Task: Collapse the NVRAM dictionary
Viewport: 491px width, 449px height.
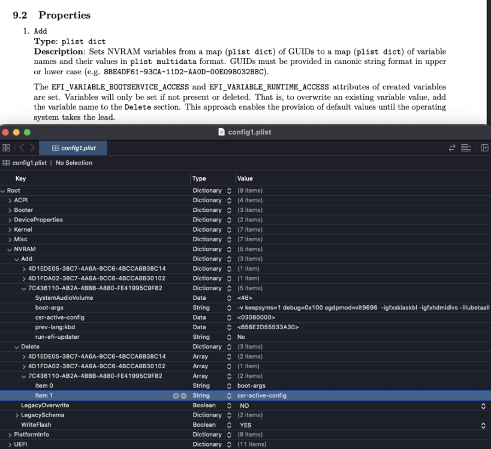Action: 10,249
